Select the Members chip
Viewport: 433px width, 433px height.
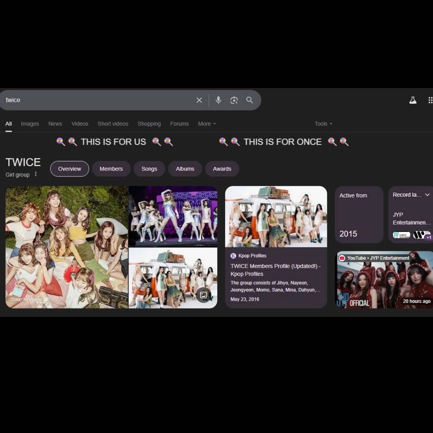(111, 169)
